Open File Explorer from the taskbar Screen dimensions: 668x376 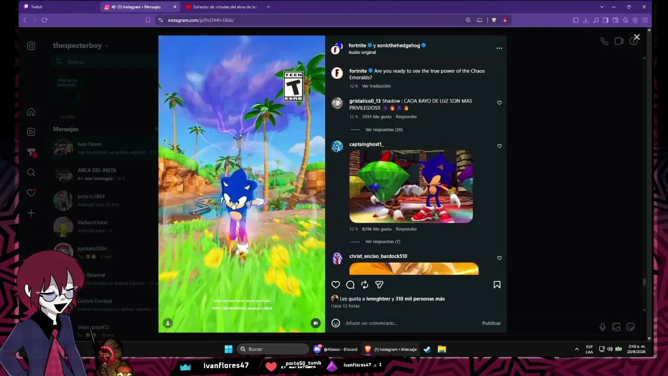[442, 349]
